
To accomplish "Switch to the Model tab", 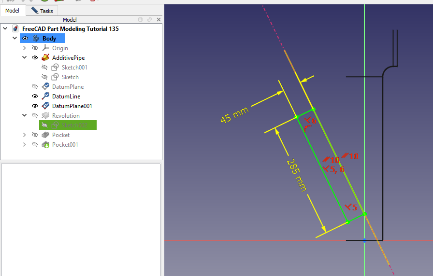I will click(13, 11).
